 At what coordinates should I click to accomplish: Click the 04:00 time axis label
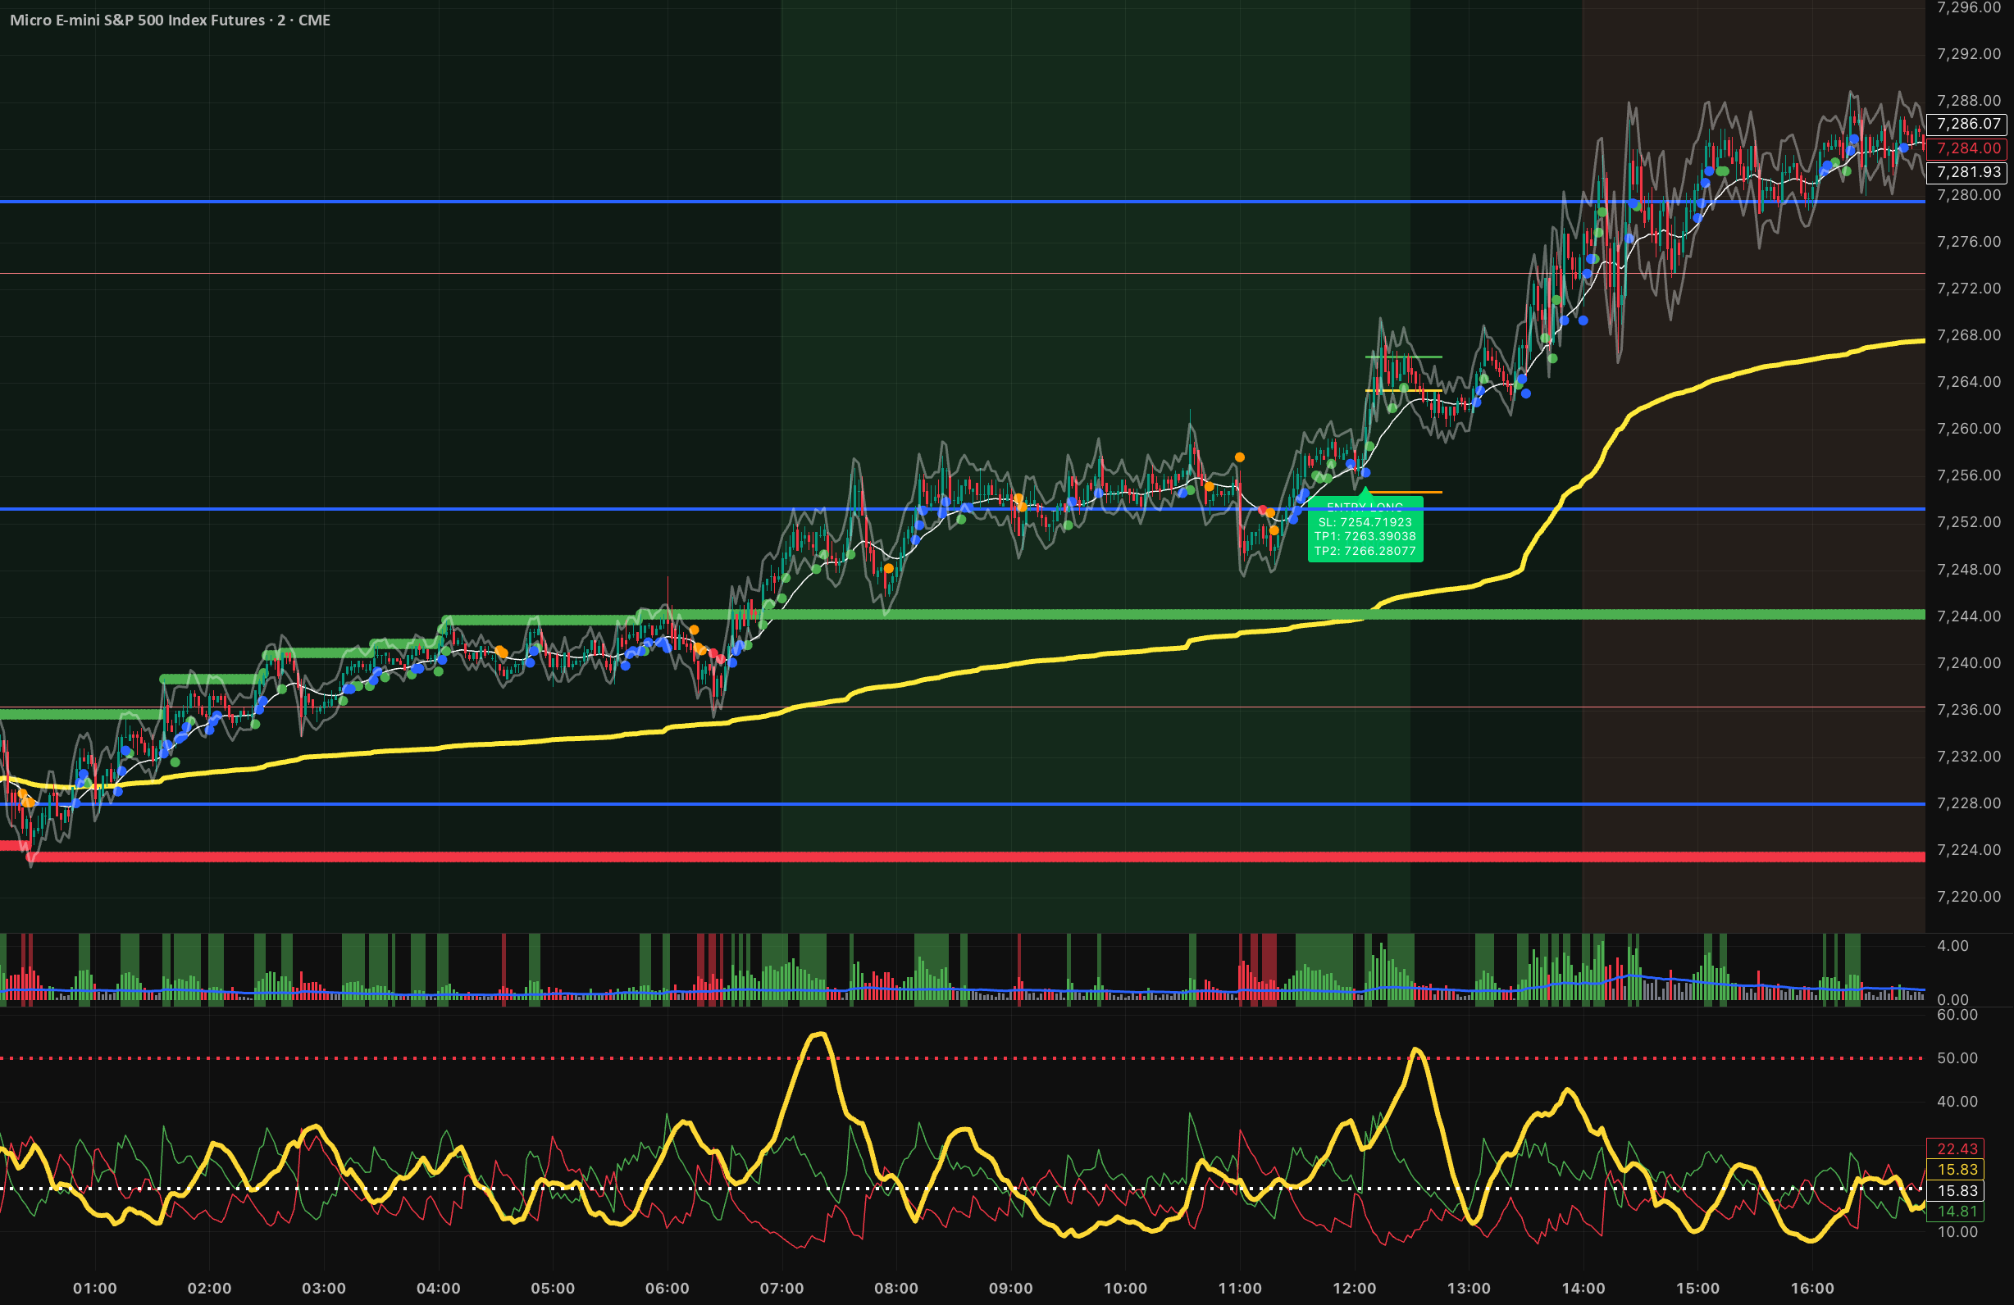[x=439, y=1288]
